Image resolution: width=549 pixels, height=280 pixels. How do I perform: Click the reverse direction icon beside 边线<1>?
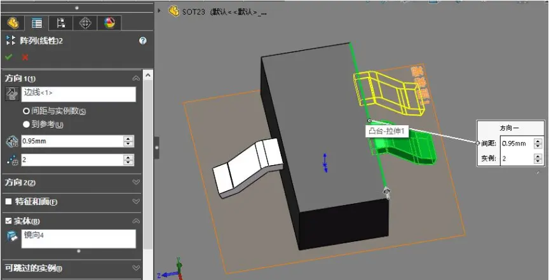click(x=11, y=94)
